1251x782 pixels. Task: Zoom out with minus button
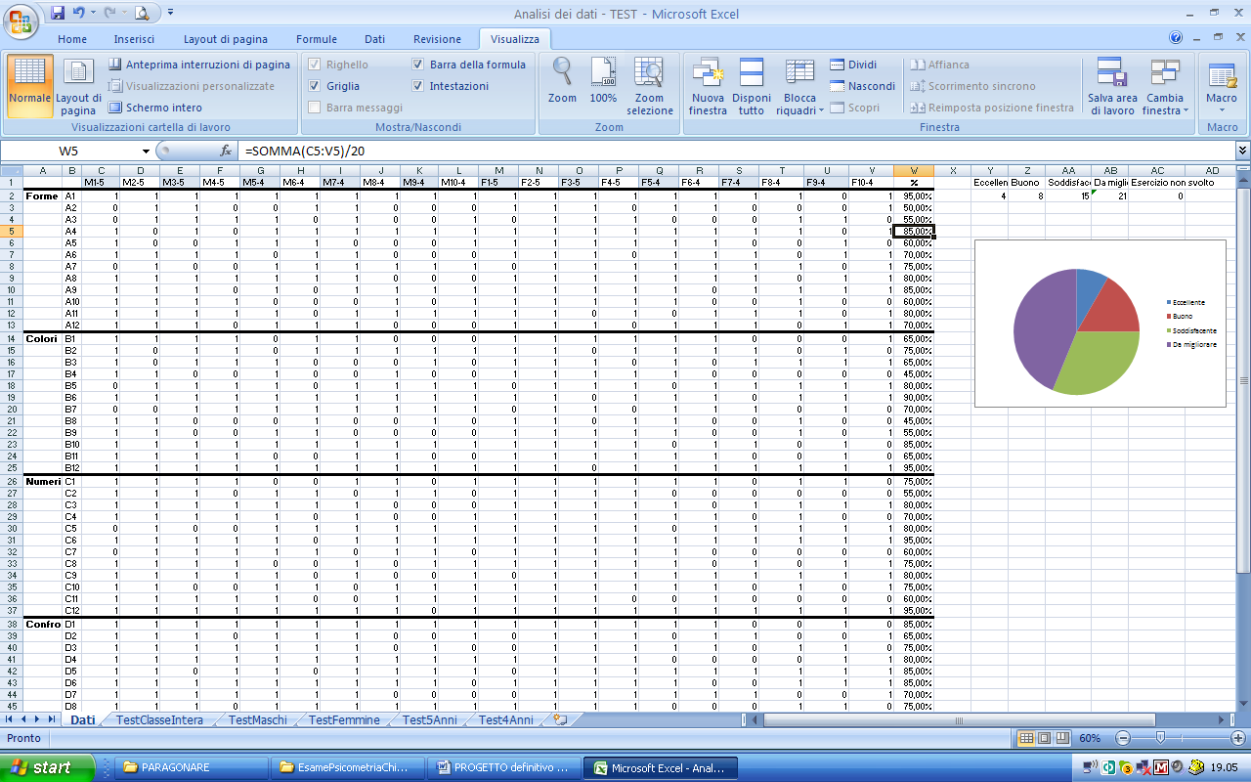[x=1123, y=738]
